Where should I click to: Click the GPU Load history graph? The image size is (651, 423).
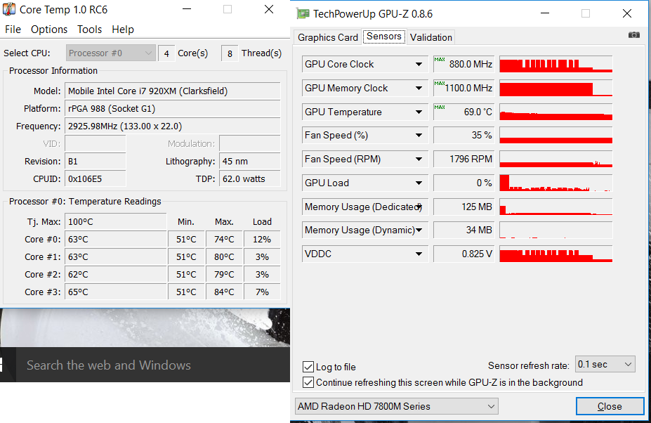pos(555,183)
